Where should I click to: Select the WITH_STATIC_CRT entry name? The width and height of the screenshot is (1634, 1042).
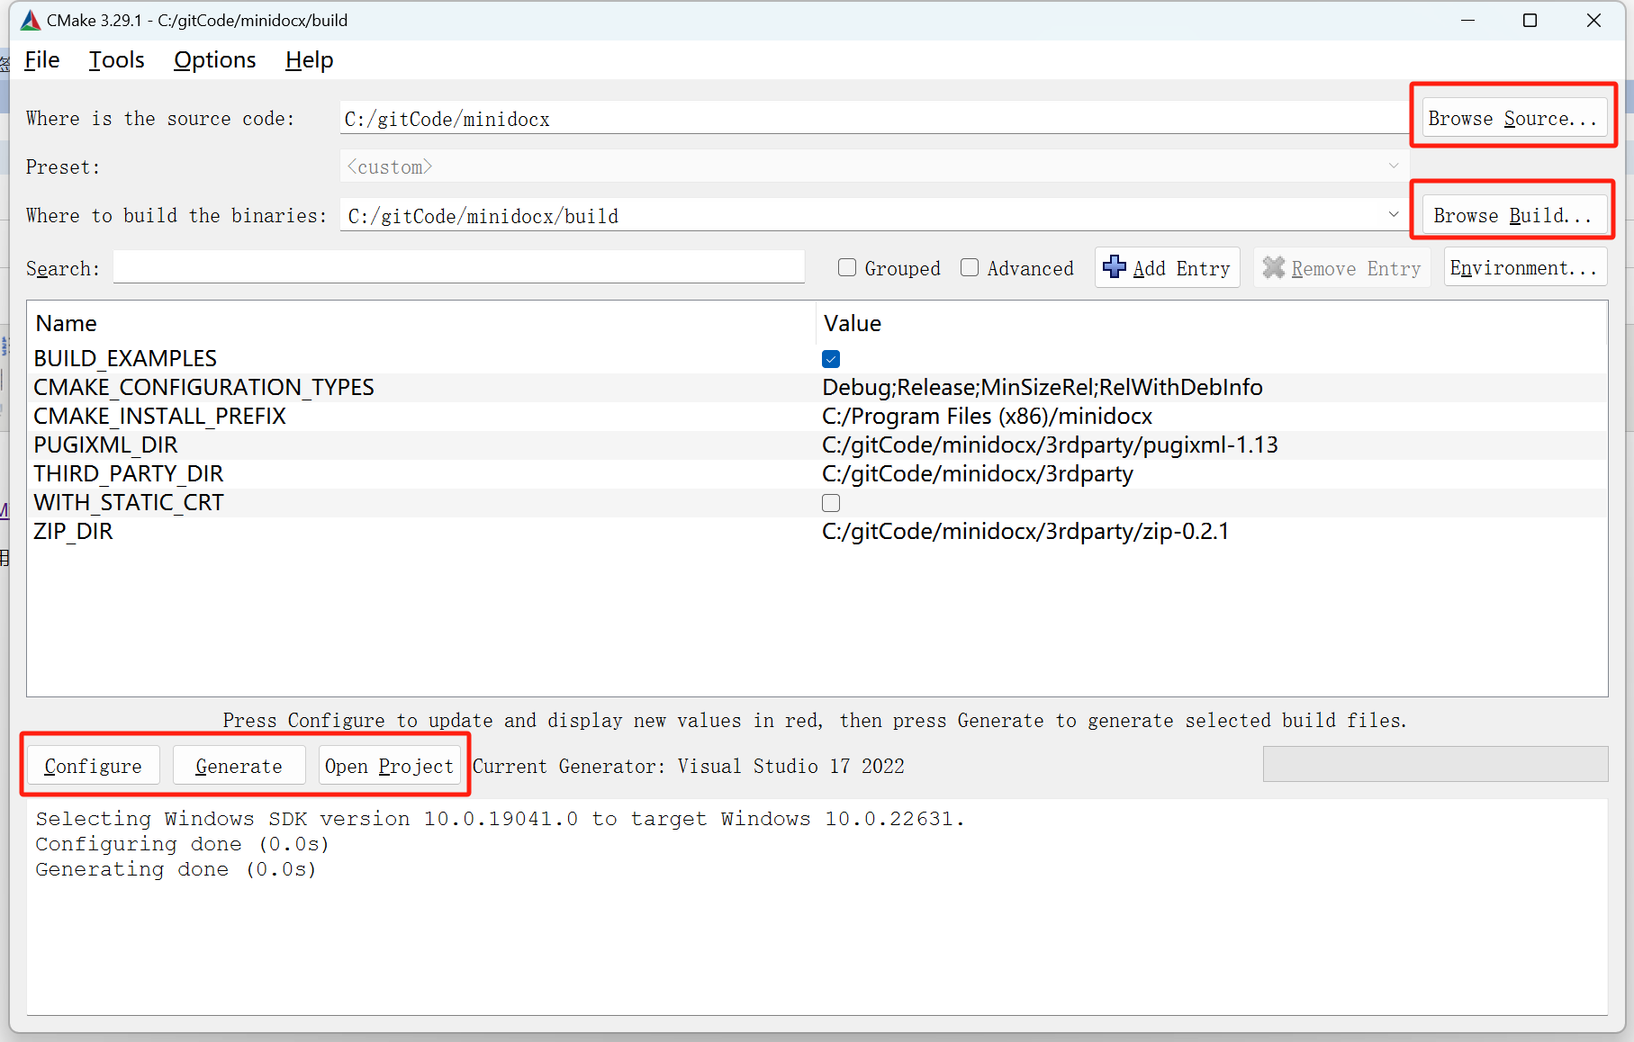tap(129, 502)
